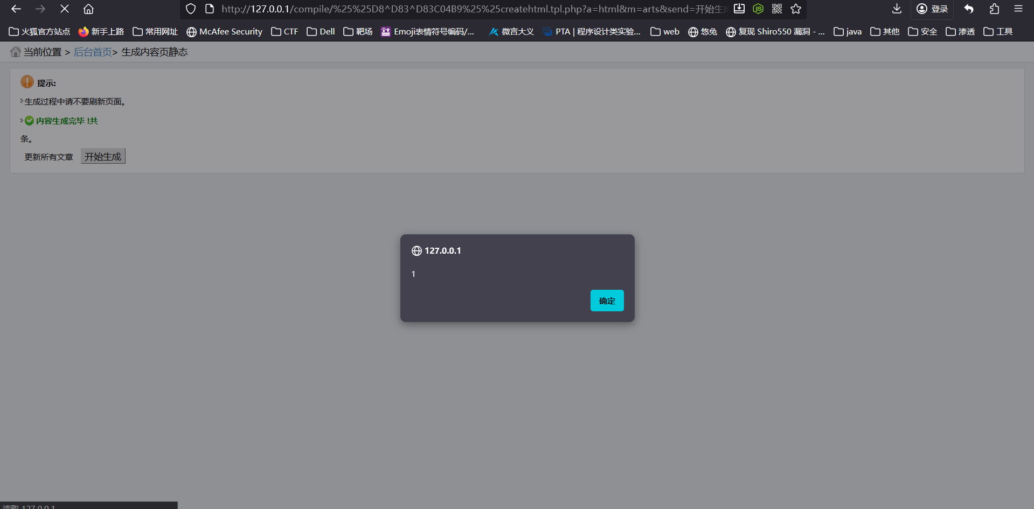Open the extensions puzzle icon
The width and height of the screenshot is (1034, 509).
[994, 9]
